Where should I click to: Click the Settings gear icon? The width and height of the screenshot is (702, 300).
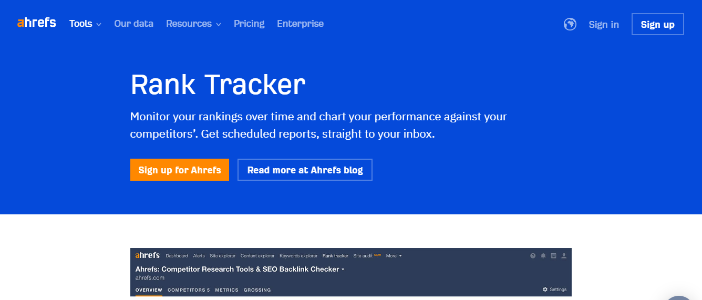point(545,289)
